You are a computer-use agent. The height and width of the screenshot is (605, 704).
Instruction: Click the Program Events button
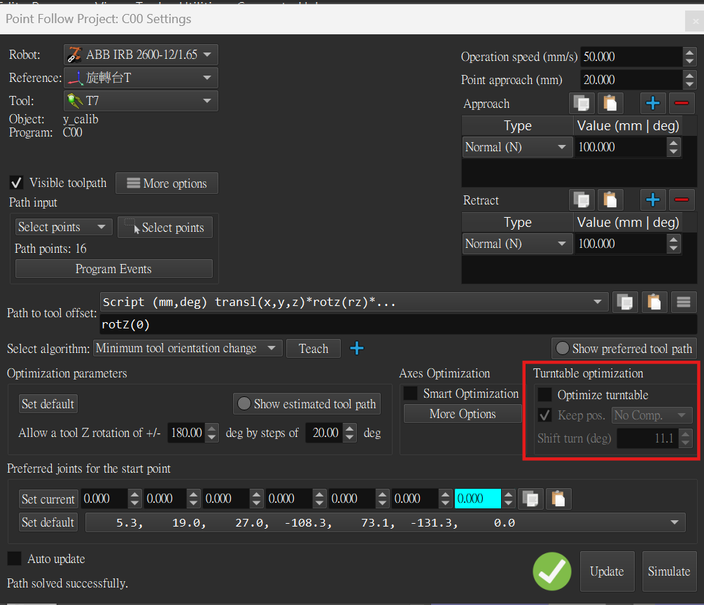tap(113, 269)
